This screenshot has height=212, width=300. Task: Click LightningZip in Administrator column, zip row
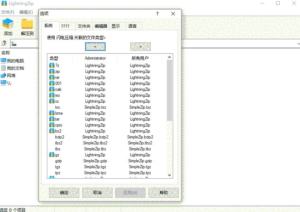coord(95,71)
